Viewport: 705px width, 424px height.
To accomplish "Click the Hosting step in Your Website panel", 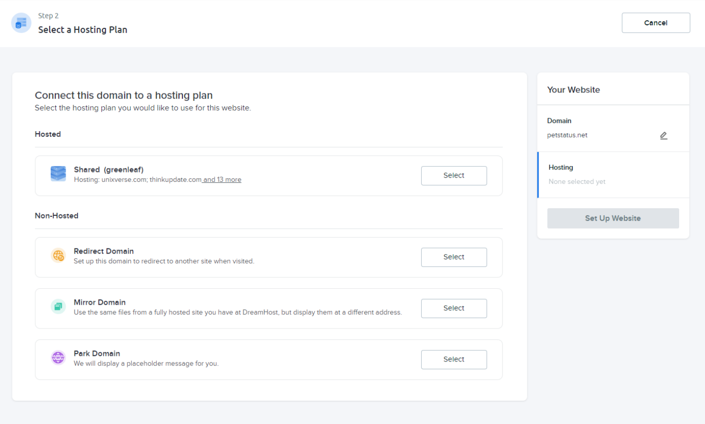I will 561,167.
